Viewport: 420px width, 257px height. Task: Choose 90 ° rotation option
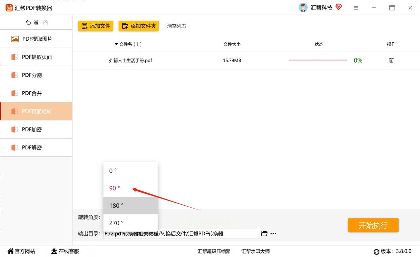(131, 188)
